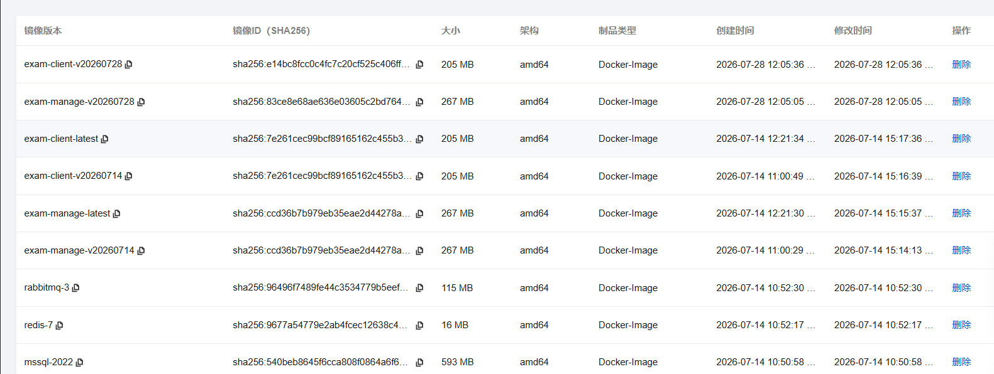This screenshot has width=994, height=374.
Task: Select the exam-client-v20260714 row
Action: (505, 176)
